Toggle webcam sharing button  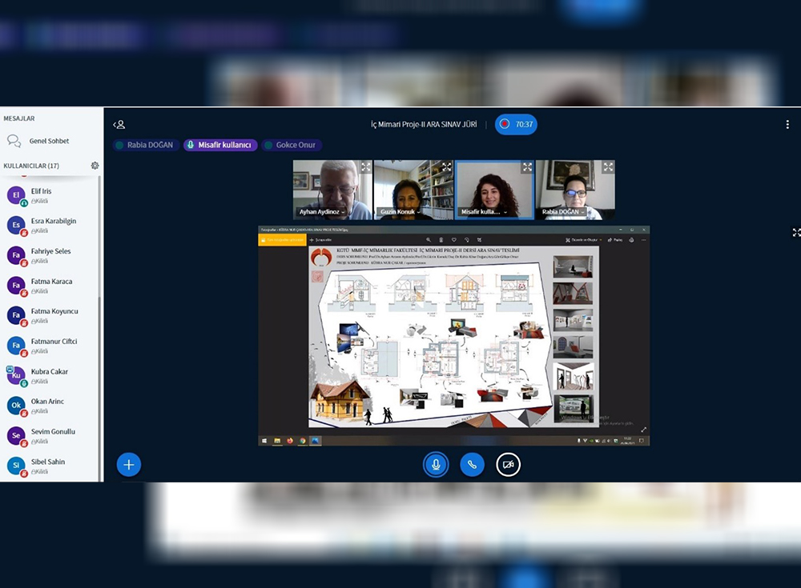(x=508, y=465)
